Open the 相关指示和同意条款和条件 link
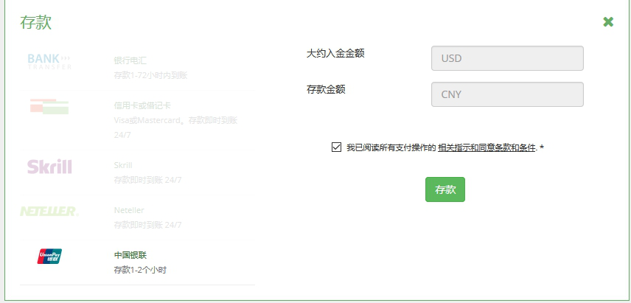631x303 pixels. pyautogui.click(x=487, y=147)
